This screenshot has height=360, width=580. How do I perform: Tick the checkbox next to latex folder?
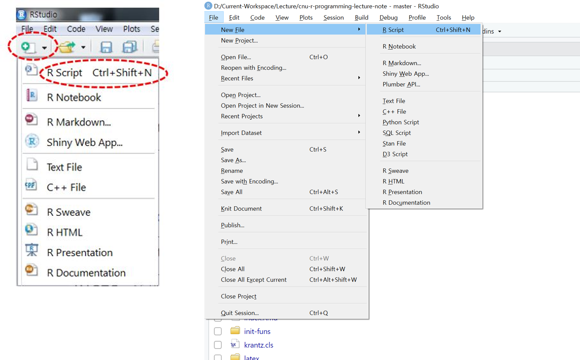pos(218,357)
